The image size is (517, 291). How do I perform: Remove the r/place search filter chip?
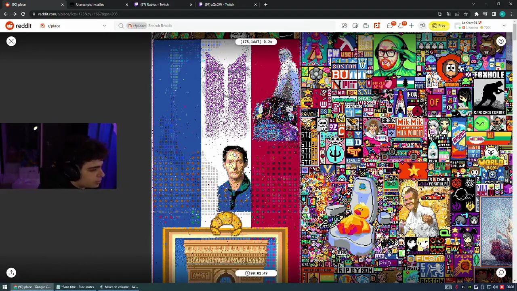137,26
